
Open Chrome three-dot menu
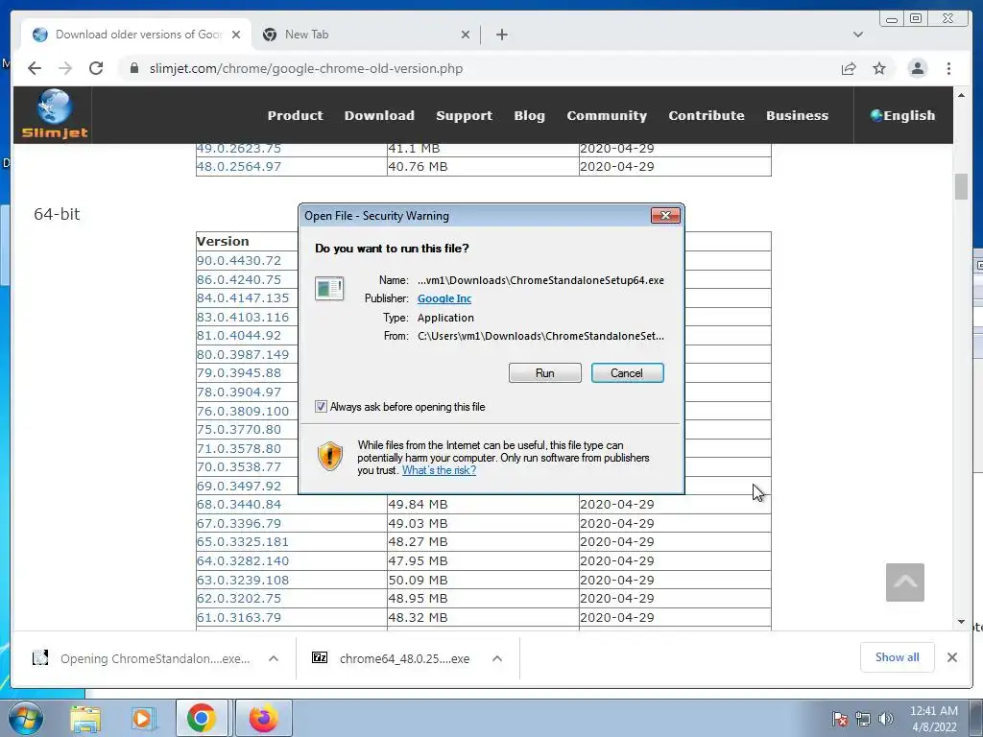[x=948, y=68]
